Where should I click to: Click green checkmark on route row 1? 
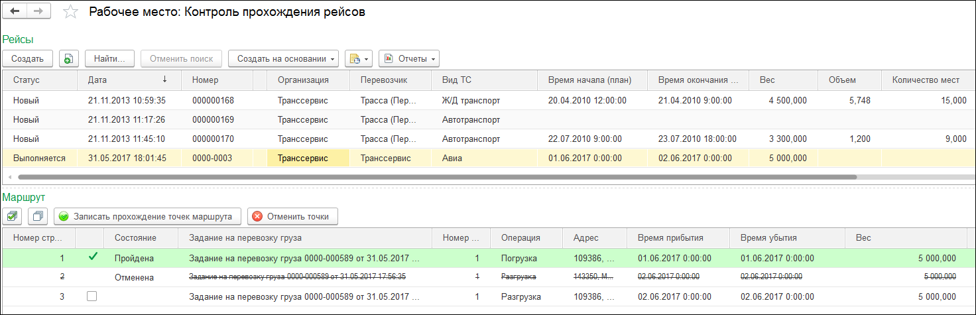pos(92,257)
